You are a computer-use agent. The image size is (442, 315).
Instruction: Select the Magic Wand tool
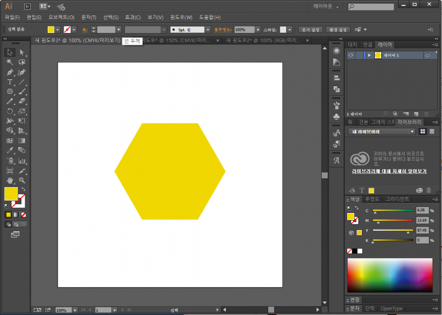[x=10, y=62]
